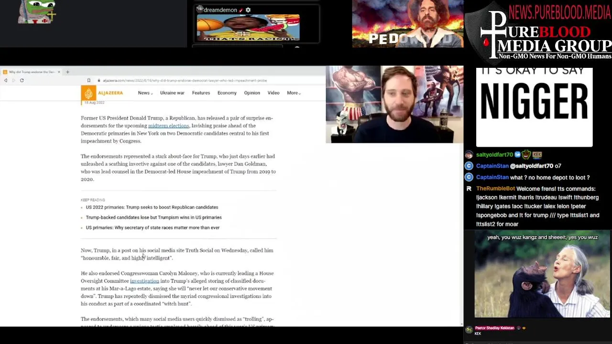This screenshot has height=344, width=612.
Task: Click the paragraph starting 'Former US President'
Action: coord(178,129)
